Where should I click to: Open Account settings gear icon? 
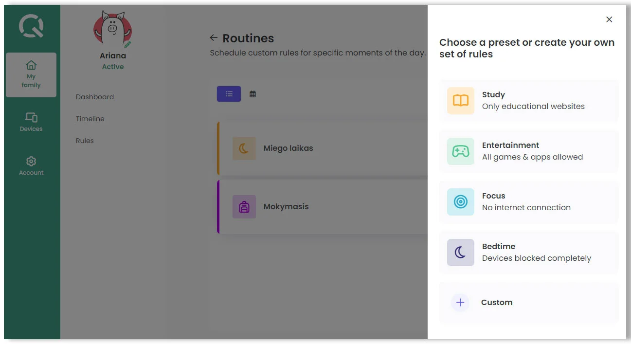coord(31,161)
